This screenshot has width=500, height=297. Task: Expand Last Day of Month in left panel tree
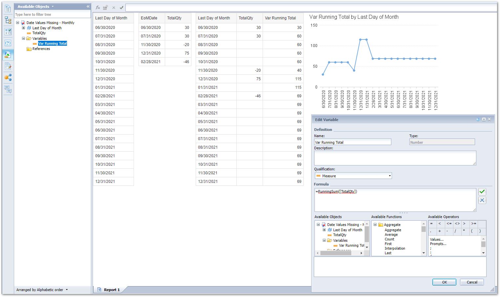coord(24,28)
